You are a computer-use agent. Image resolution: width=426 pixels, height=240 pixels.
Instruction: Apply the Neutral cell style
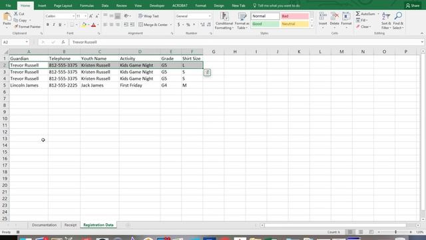(x=295, y=24)
